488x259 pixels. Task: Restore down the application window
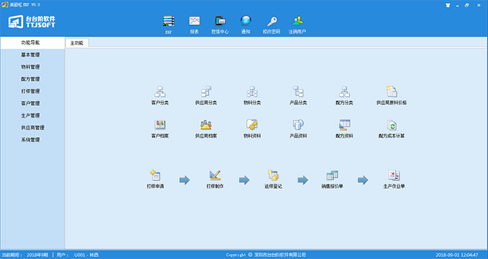tap(467, 5)
